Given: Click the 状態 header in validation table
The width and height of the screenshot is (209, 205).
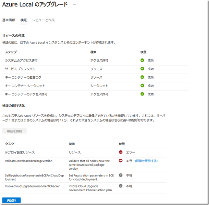Looking at the screenshot, I should 122,144.
